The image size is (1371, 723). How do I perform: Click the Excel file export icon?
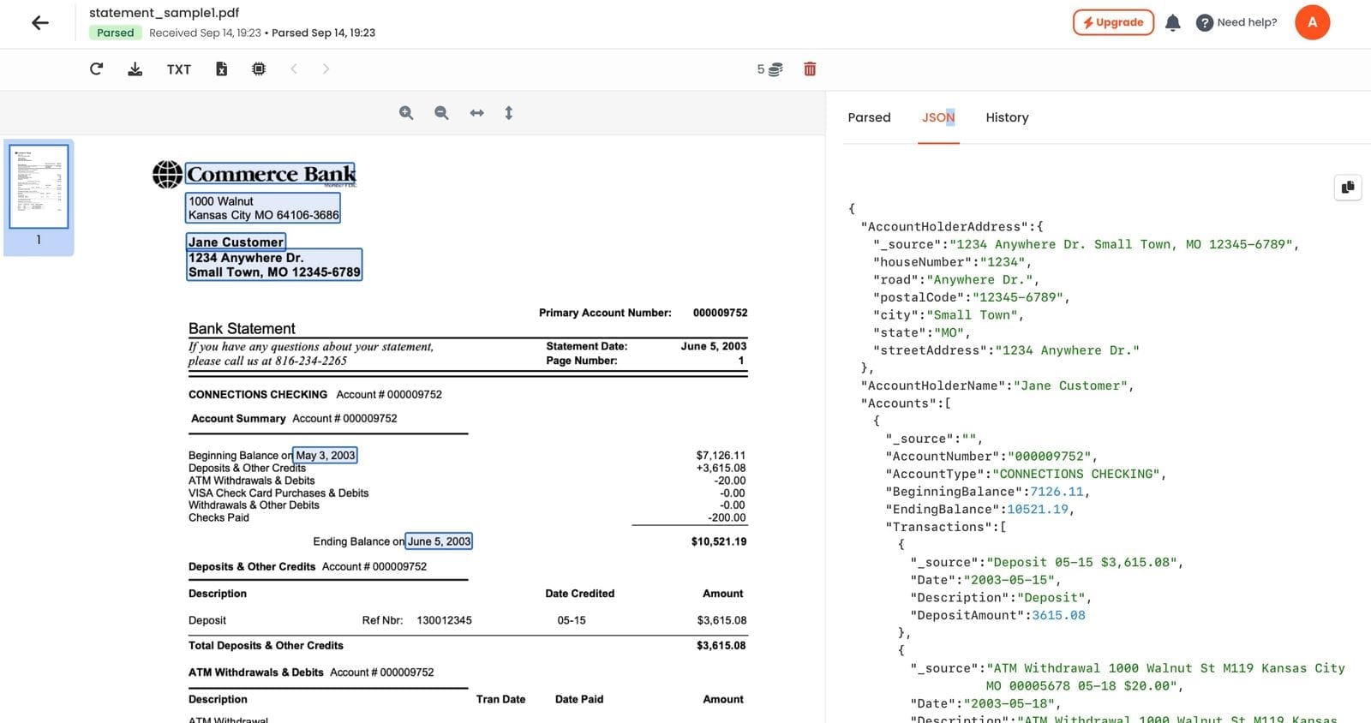(x=221, y=69)
